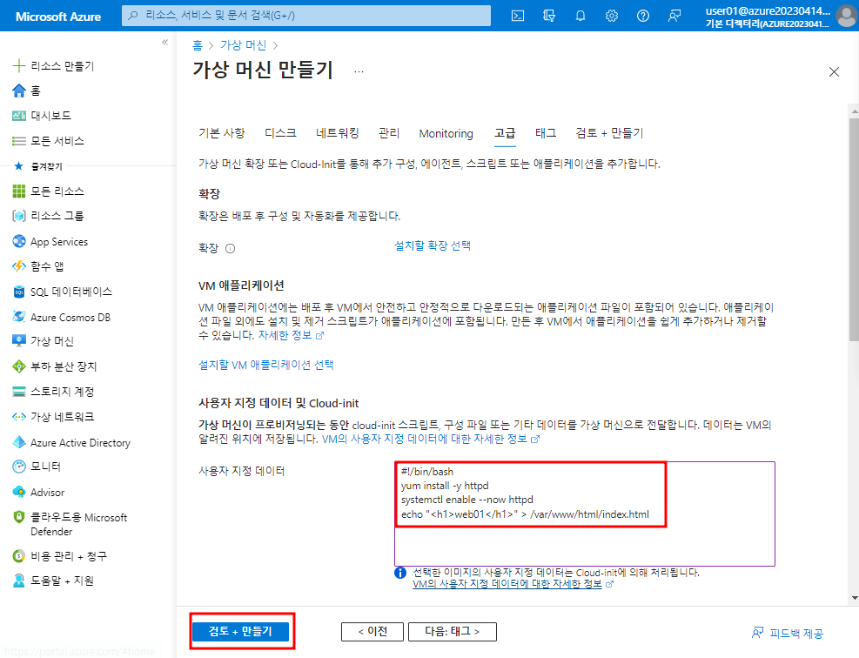Click the 즐겨찾기 star icon in sidebar
This screenshot has width=859, height=658.
[x=18, y=166]
